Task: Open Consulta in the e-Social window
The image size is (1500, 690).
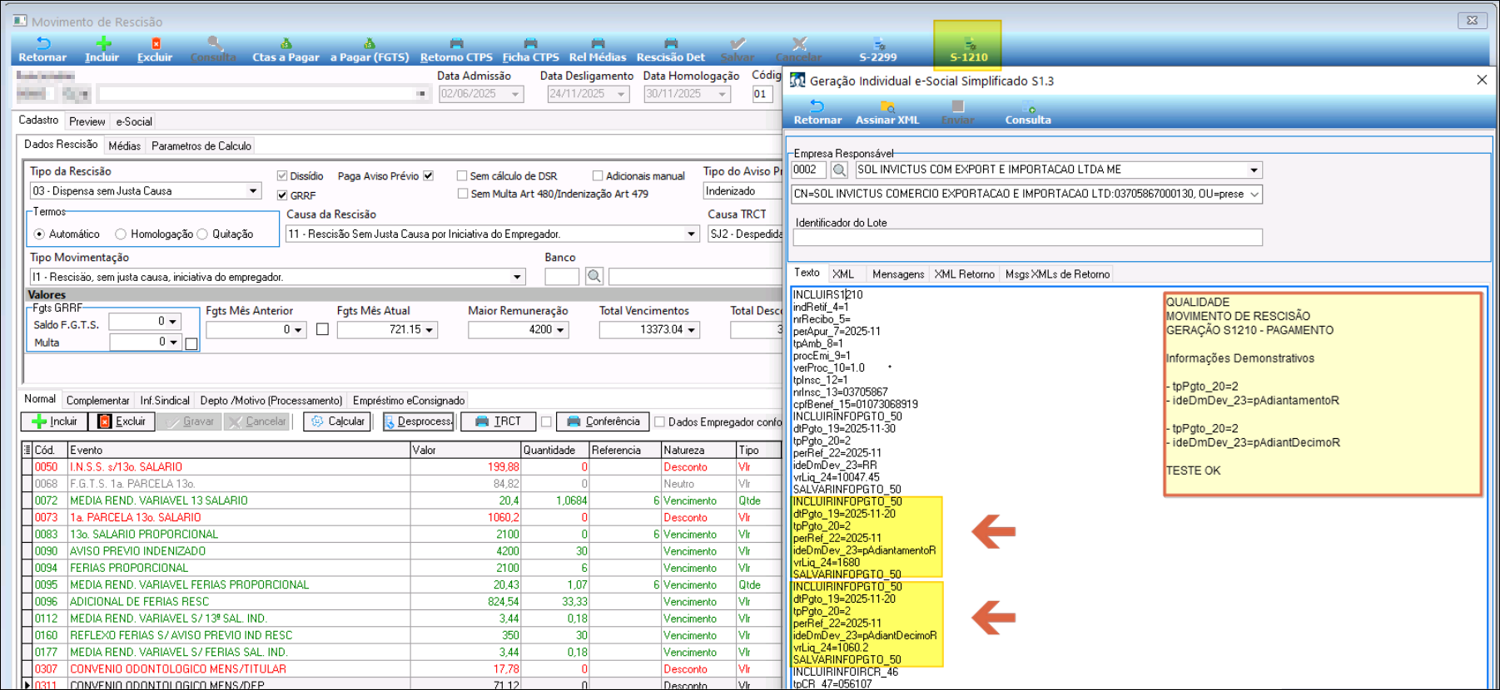Action: click(1027, 112)
